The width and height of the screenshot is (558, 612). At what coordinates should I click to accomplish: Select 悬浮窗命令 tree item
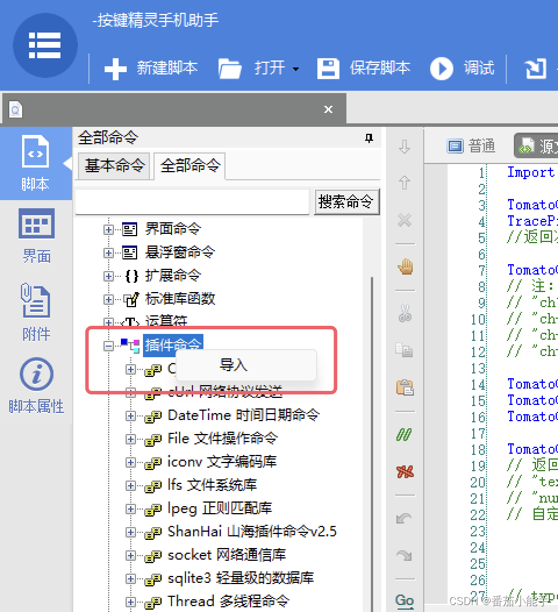pos(180,252)
